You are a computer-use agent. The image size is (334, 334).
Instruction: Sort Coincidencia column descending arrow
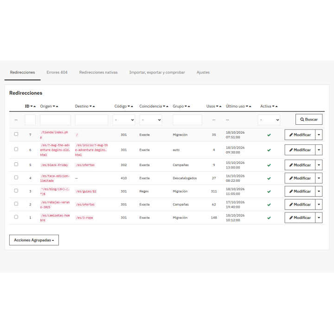(x=164, y=106)
